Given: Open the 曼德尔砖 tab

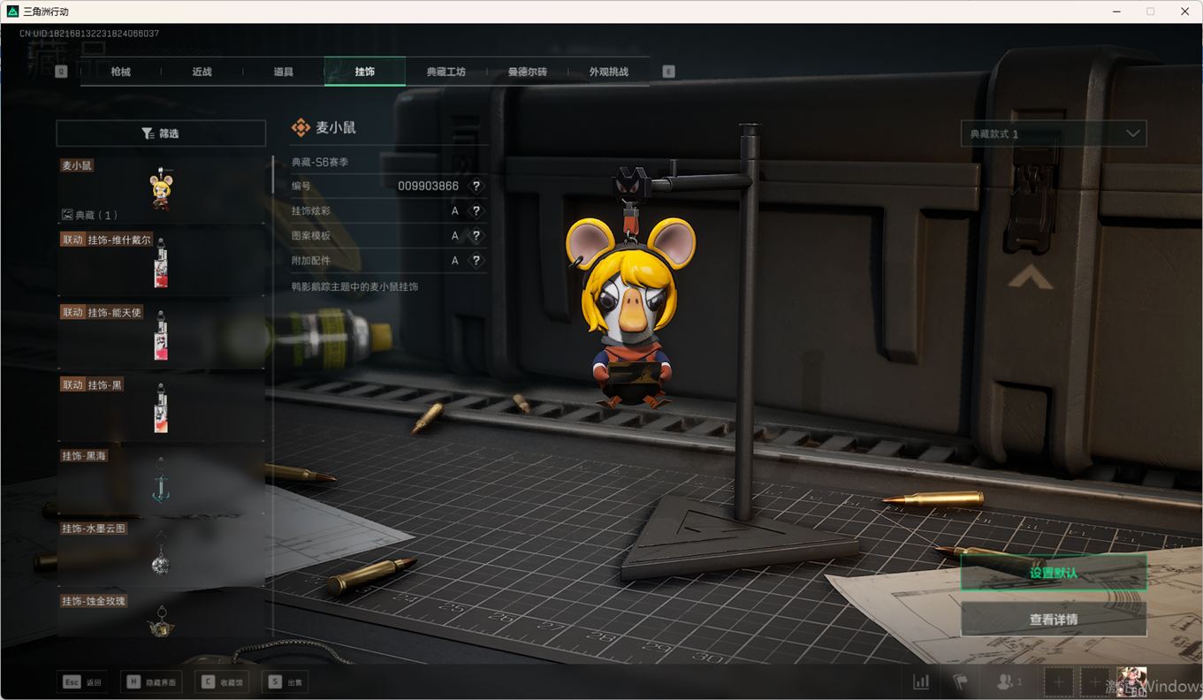Looking at the screenshot, I should click(x=527, y=72).
